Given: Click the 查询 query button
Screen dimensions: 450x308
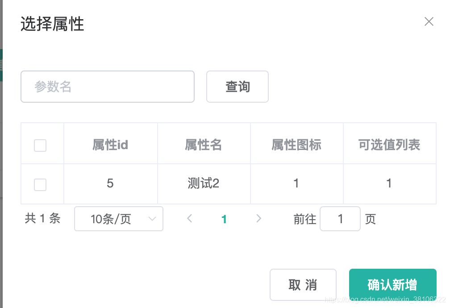Looking at the screenshot, I should pyautogui.click(x=237, y=87).
